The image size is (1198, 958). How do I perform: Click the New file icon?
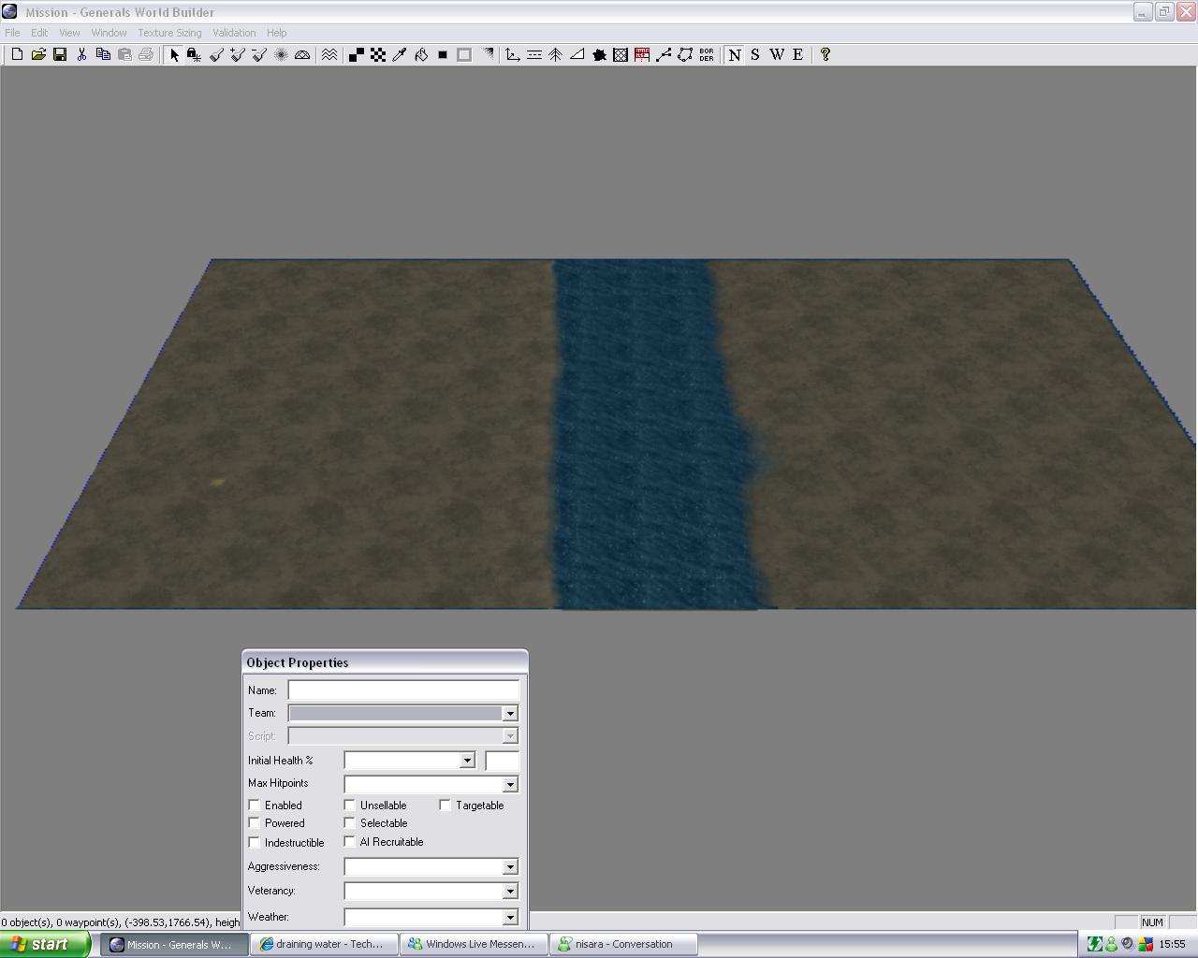(17, 55)
